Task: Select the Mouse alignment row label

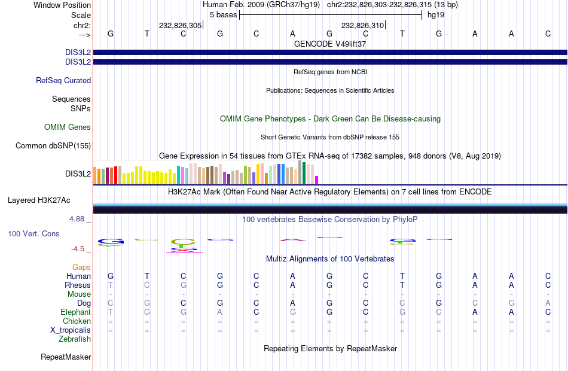Action: [79, 294]
